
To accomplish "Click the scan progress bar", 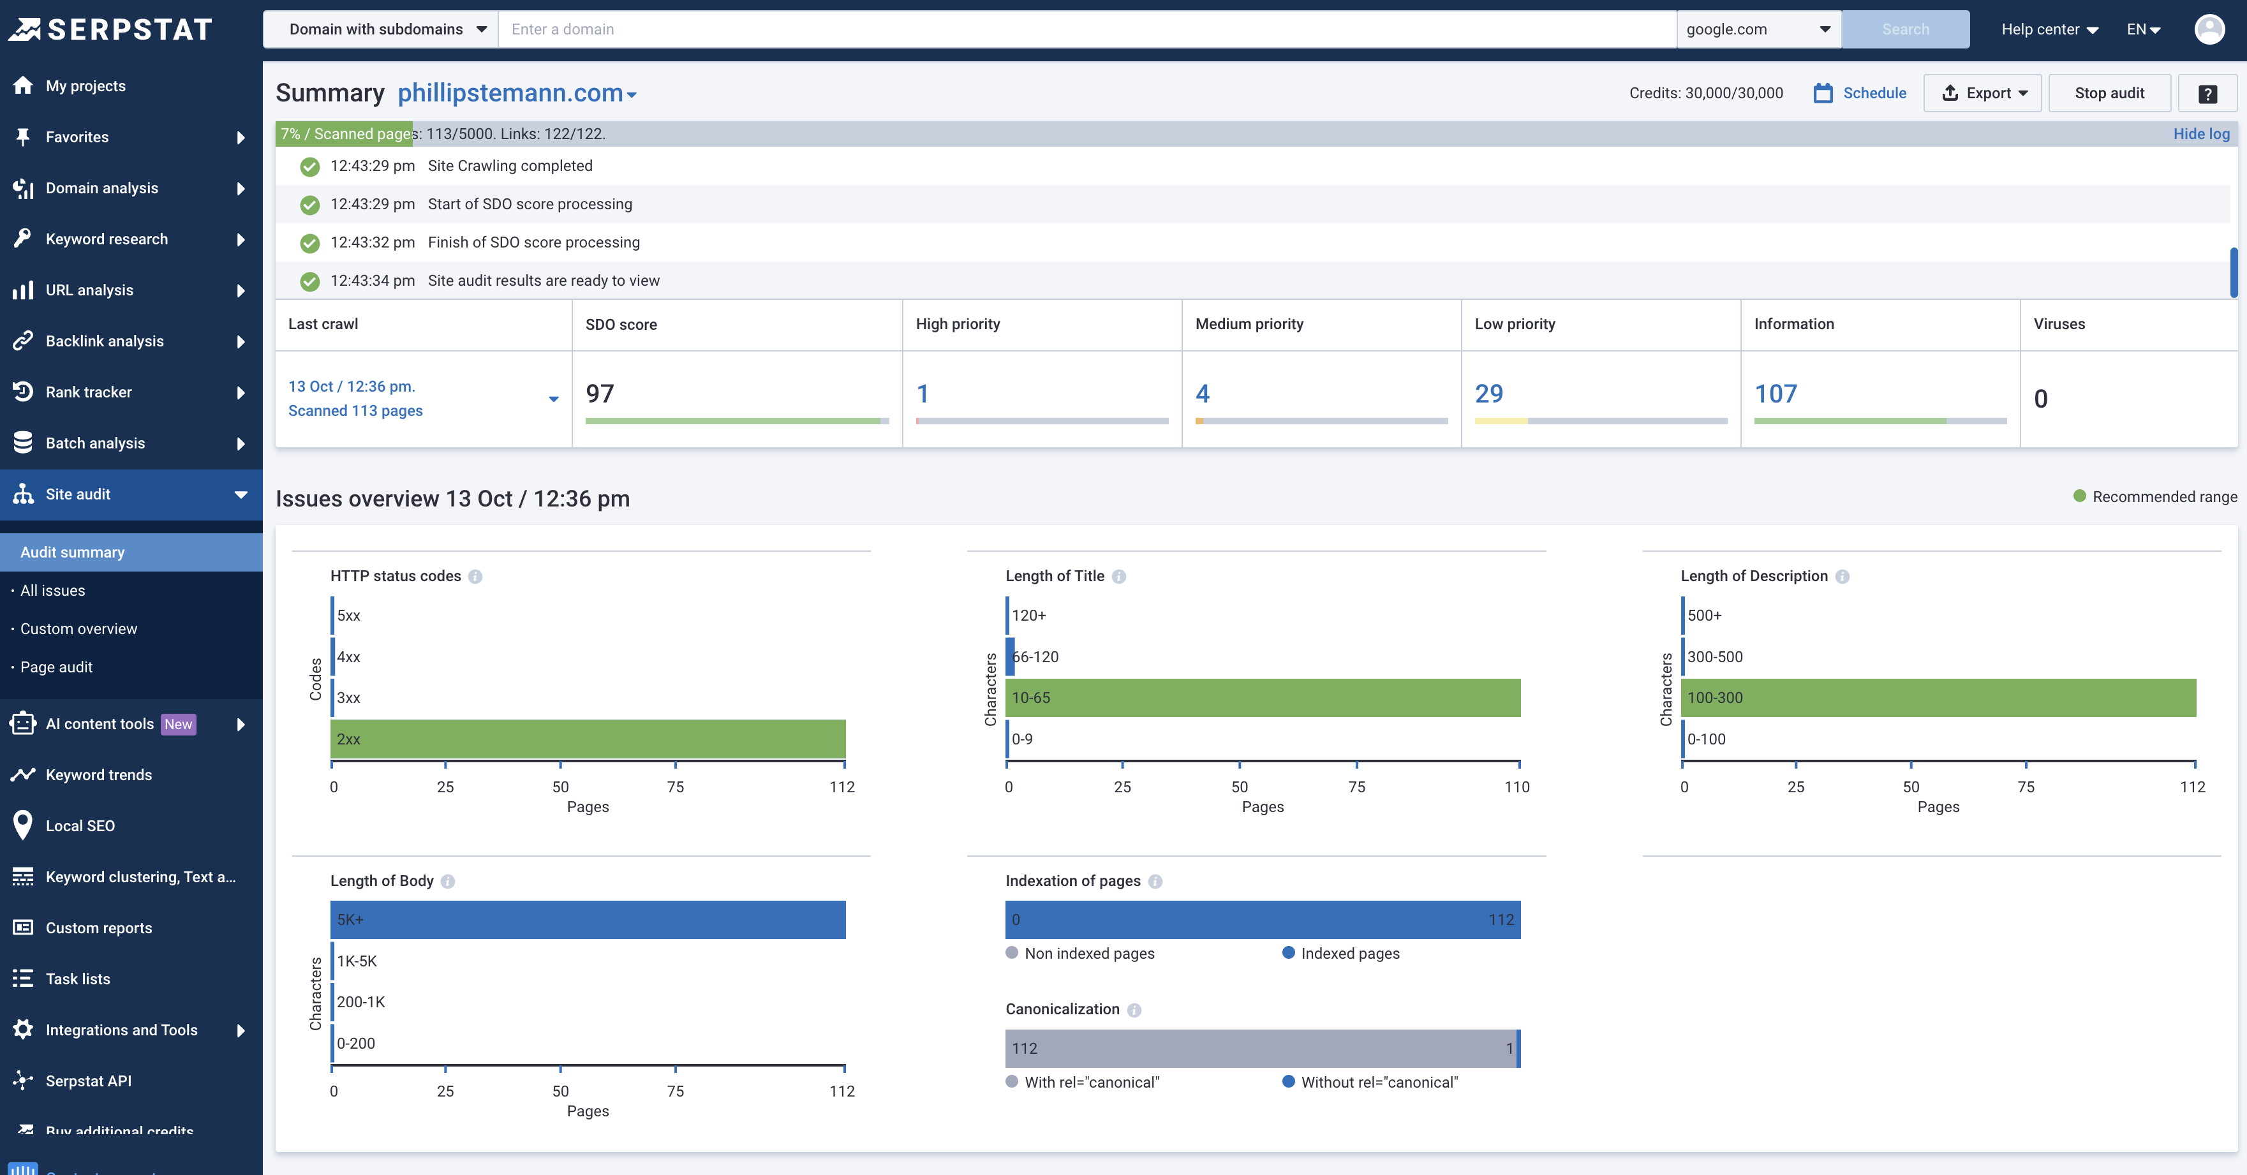I will [1256, 133].
